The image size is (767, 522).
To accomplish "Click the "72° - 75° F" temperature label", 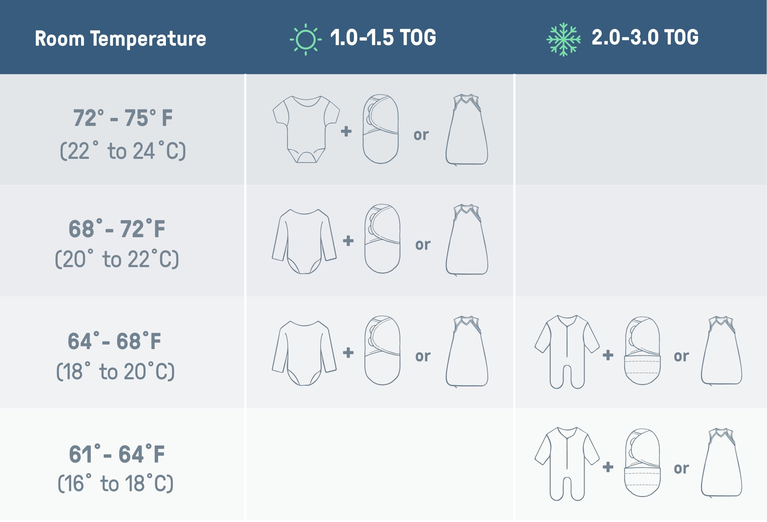I will click(x=123, y=118).
